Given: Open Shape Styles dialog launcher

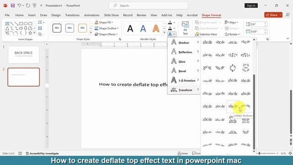Looking at the screenshot, I should pyautogui.click(x=120, y=39).
